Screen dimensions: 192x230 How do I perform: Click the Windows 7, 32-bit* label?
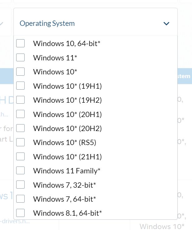pyautogui.click(x=65, y=185)
